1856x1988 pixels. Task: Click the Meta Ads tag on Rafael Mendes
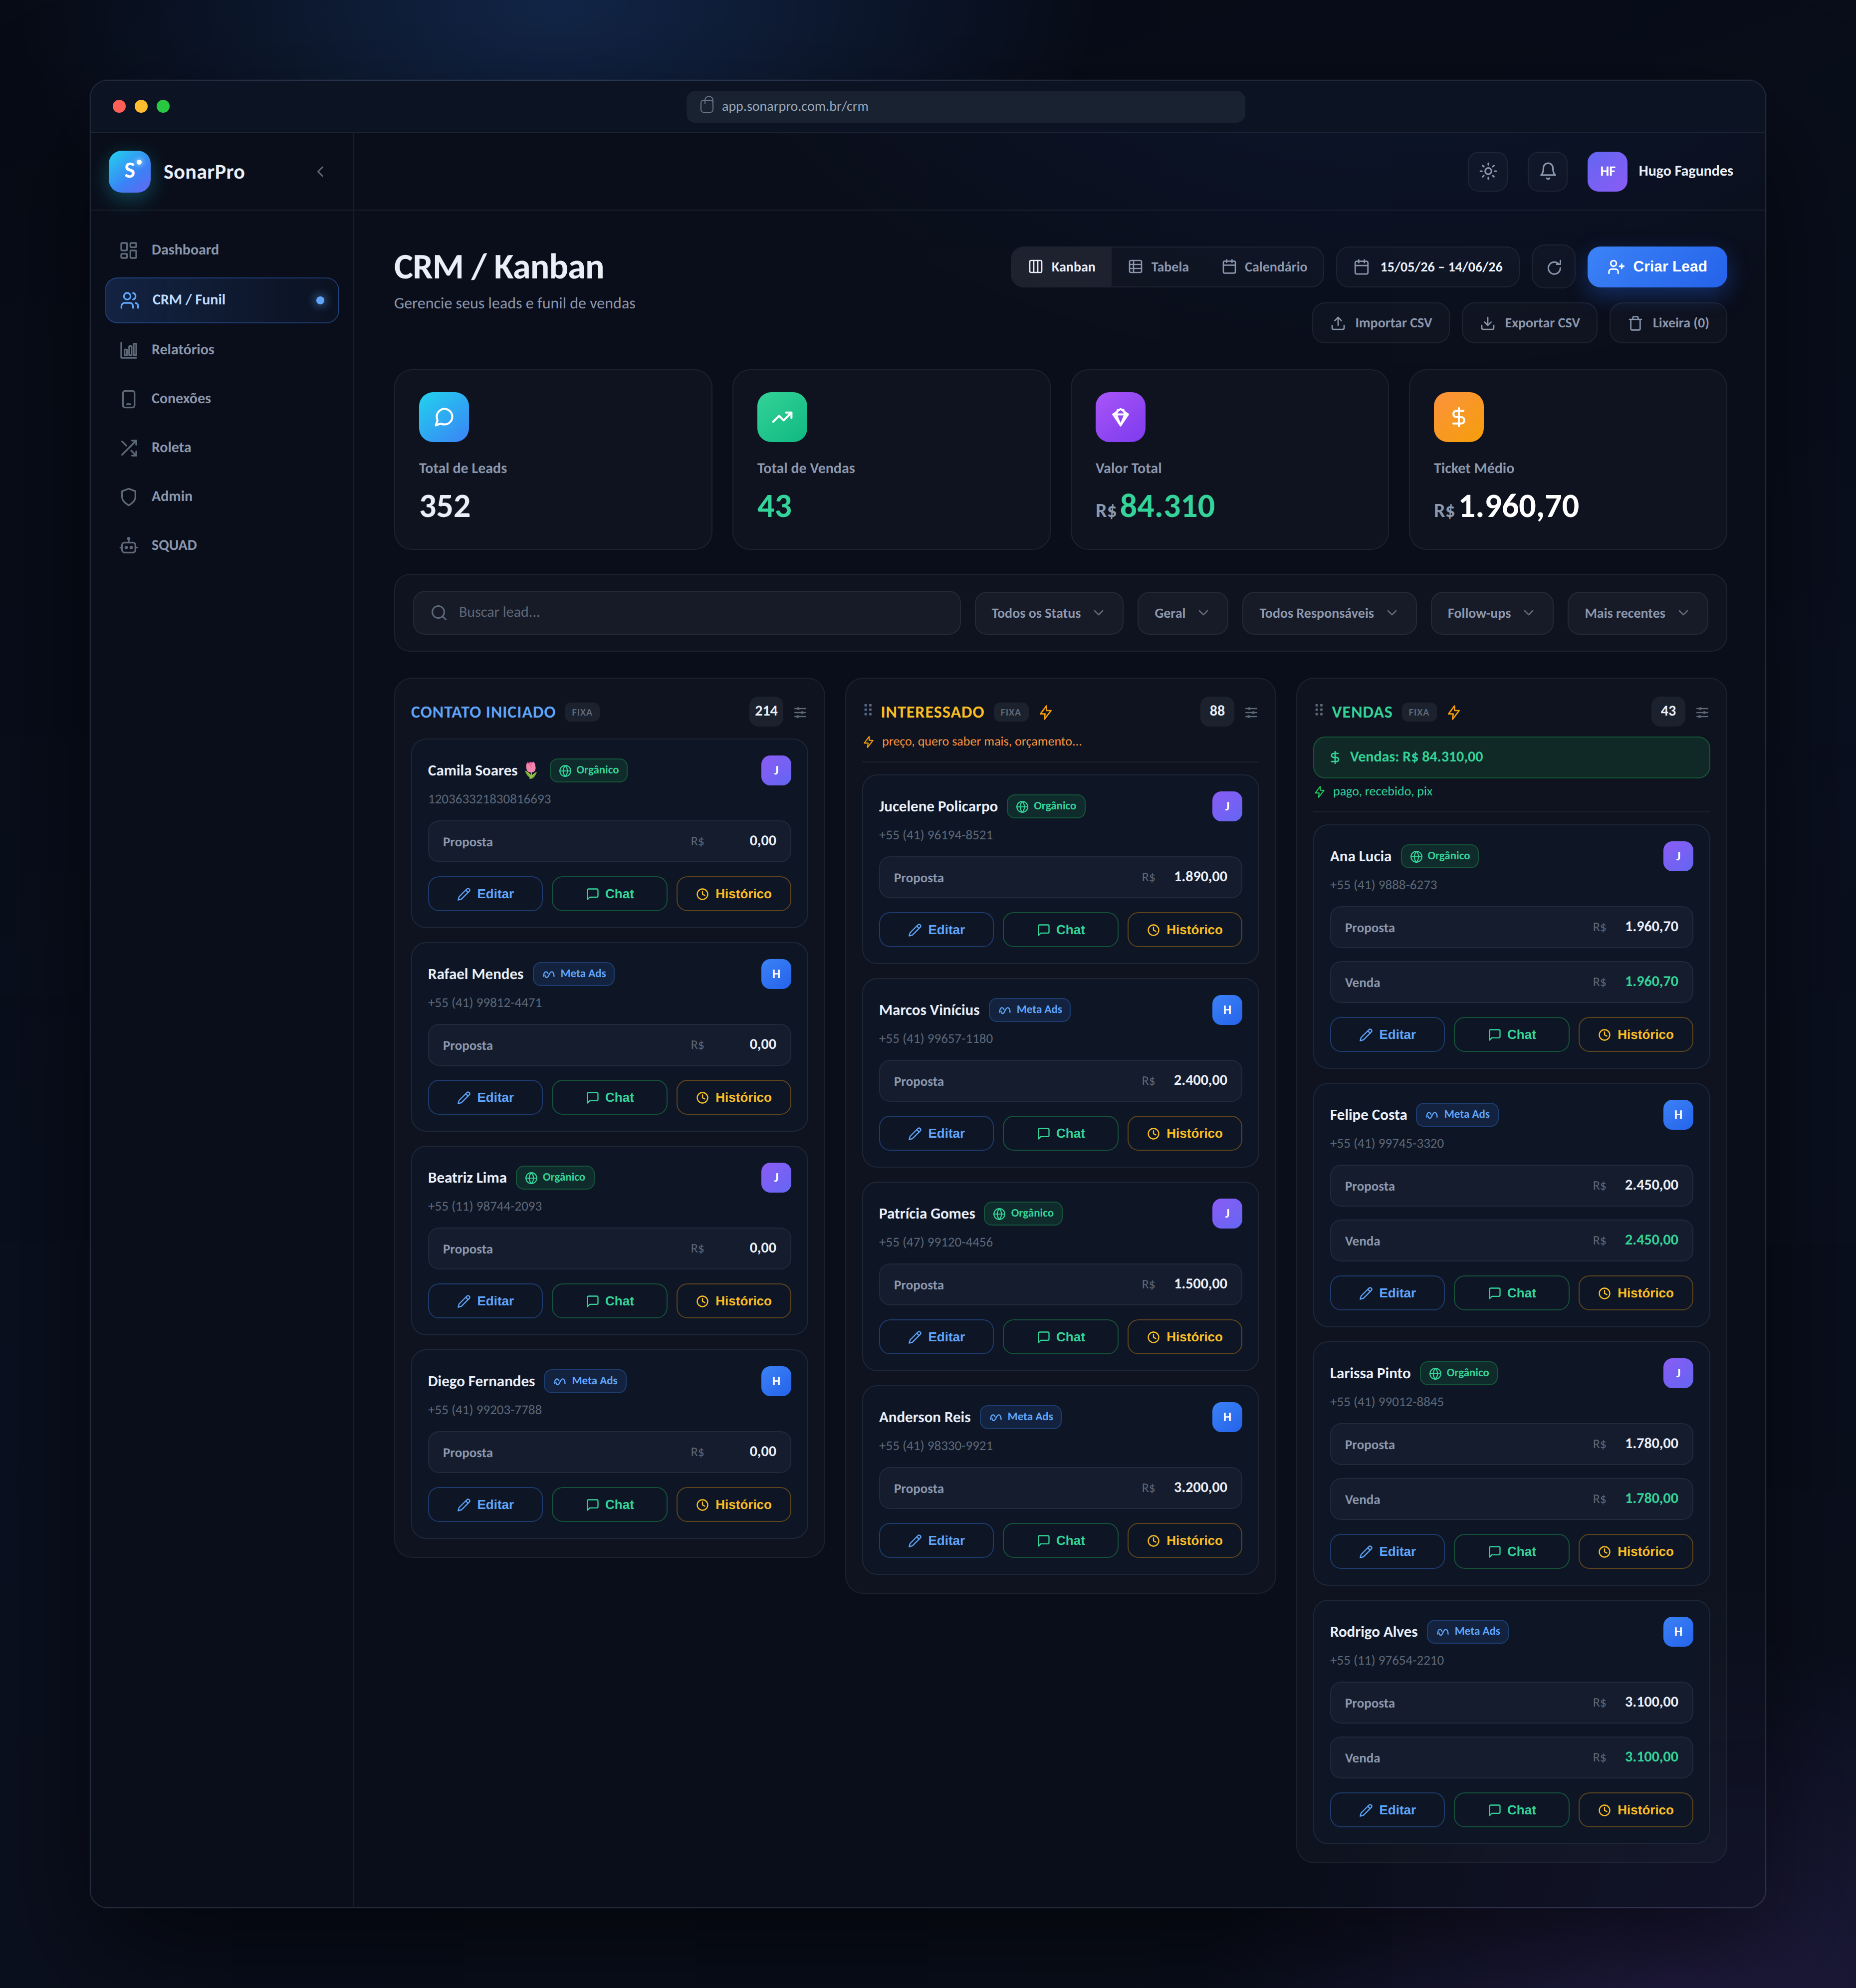coord(574,974)
